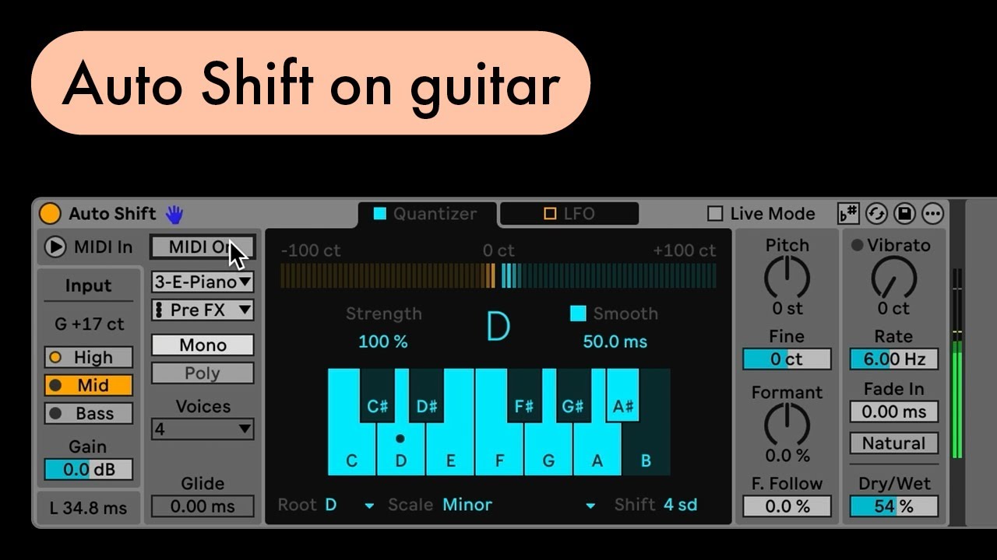Click the Smooth 50.0 ms value
Viewport: 997px width, 560px height.
coord(615,341)
